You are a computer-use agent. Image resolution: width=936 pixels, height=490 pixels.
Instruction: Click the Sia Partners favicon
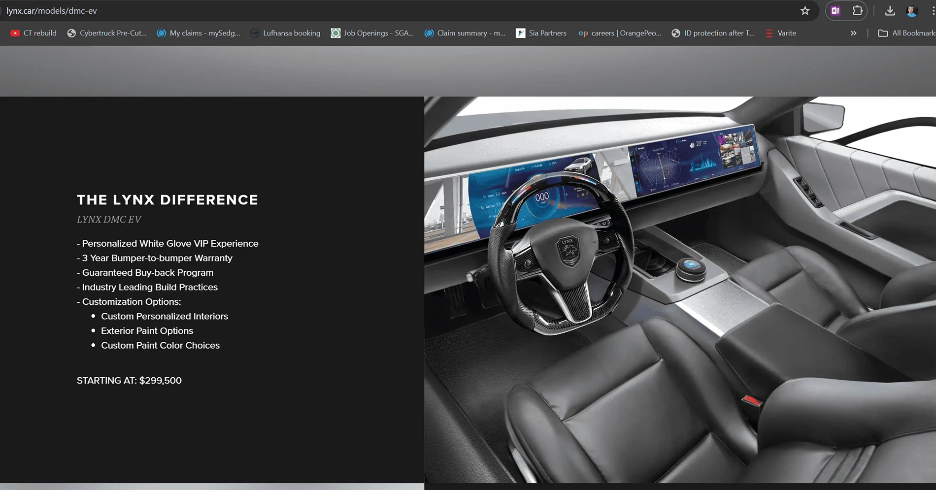(x=520, y=33)
